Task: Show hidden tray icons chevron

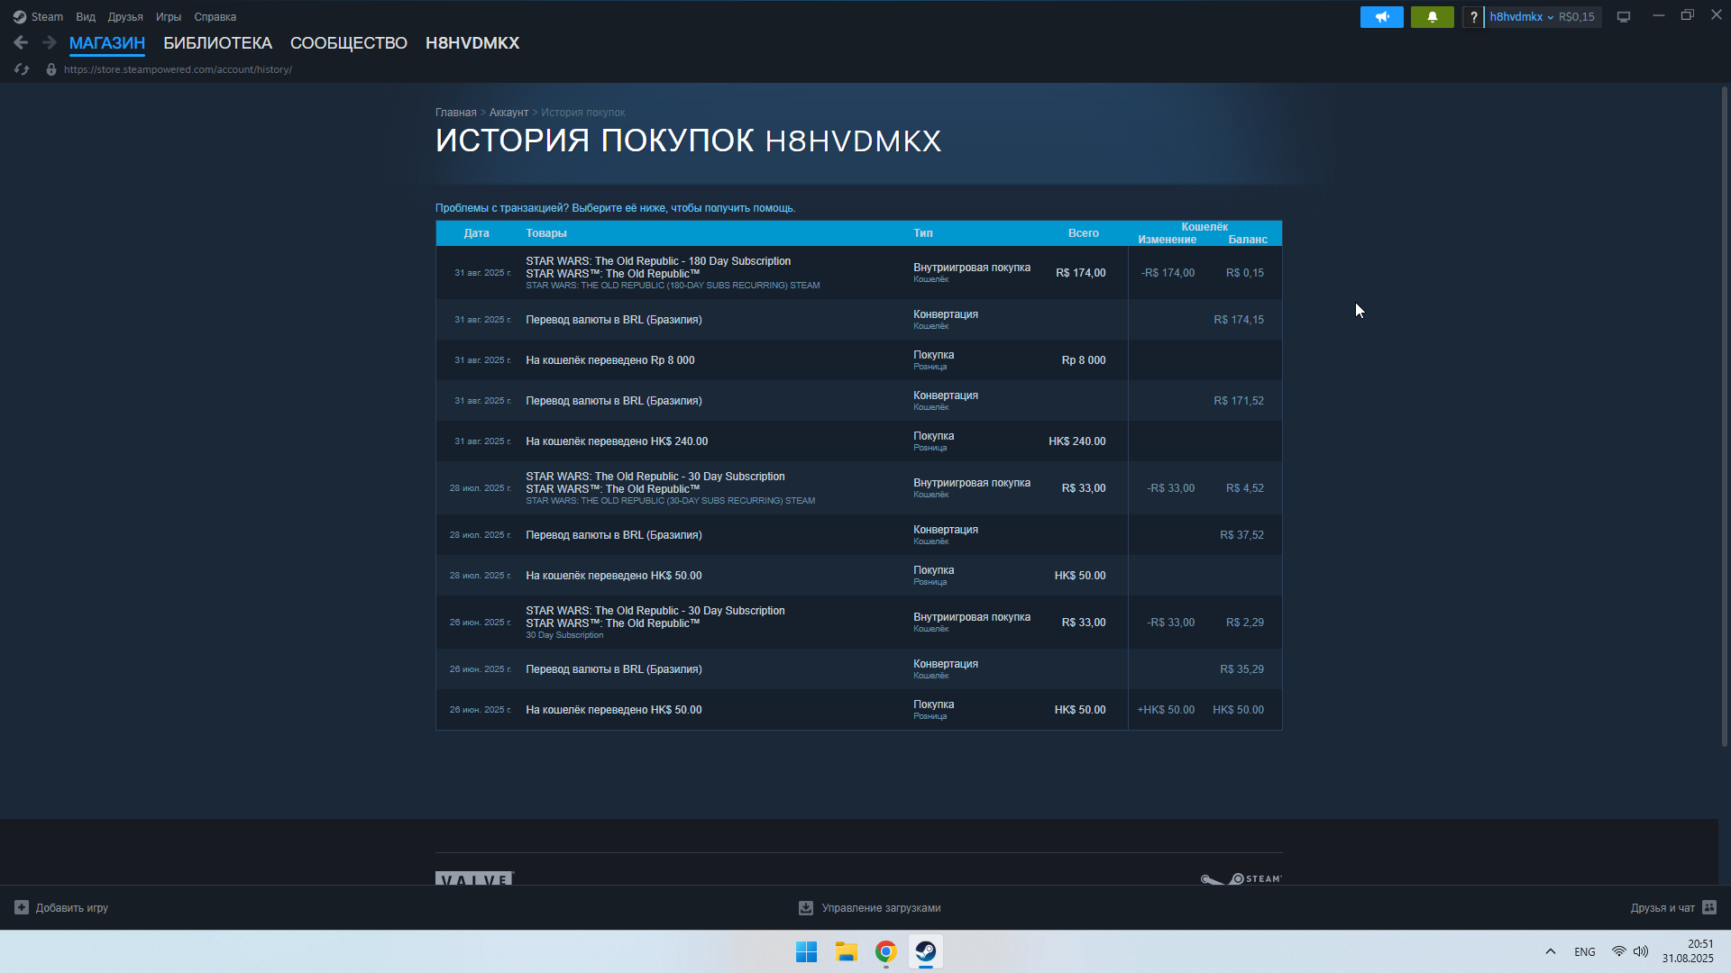Action: pyautogui.click(x=1550, y=951)
